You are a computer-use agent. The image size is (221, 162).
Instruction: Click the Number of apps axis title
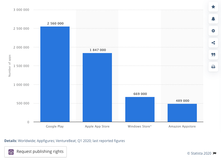[10, 66]
